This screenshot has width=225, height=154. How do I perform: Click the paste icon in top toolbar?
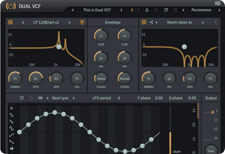[x=175, y=10]
